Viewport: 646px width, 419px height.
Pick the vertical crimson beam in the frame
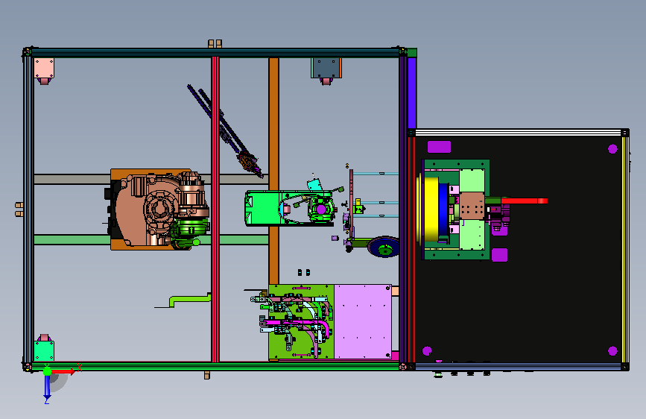(x=215, y=209)
